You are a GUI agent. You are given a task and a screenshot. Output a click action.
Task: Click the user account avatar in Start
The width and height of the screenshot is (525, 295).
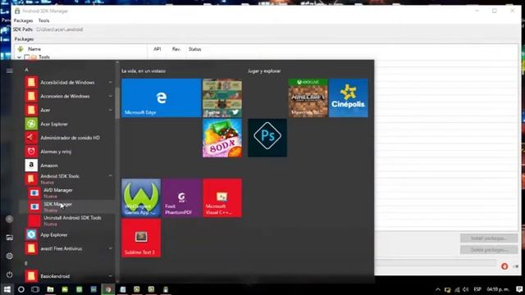(x=9, y=219)
